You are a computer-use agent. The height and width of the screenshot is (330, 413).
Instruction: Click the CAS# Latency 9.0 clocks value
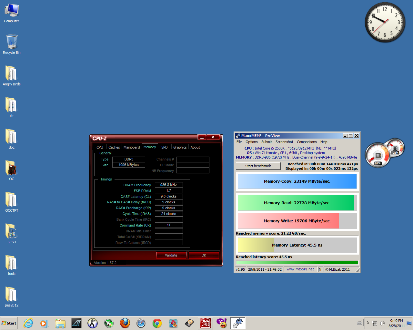[169, 196]
